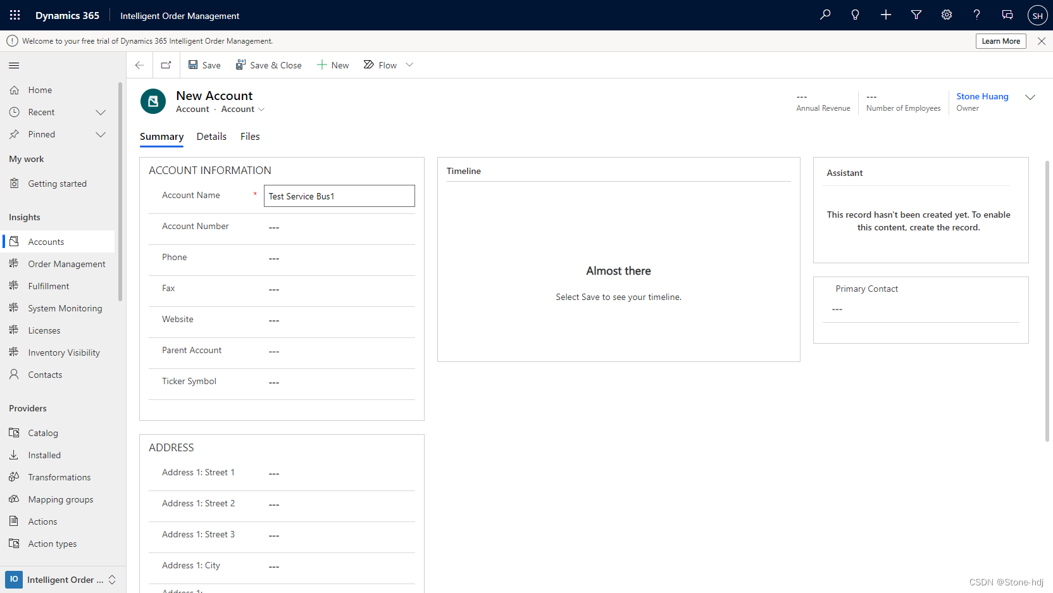The image size is (1053, 593).
Task: Click the plus quick create icon
Action: pyautogui.click(x=886, y=15)
